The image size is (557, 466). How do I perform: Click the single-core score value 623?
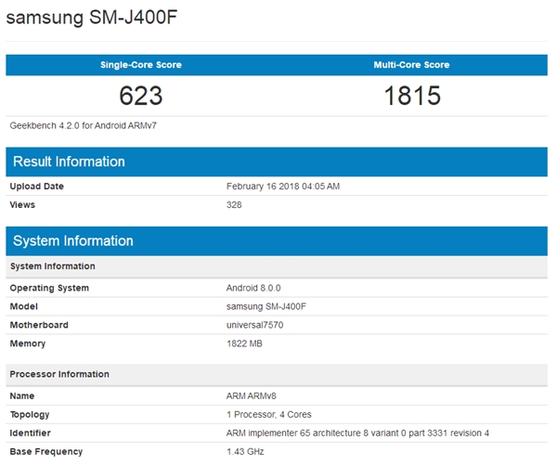(x=141, y=96)
